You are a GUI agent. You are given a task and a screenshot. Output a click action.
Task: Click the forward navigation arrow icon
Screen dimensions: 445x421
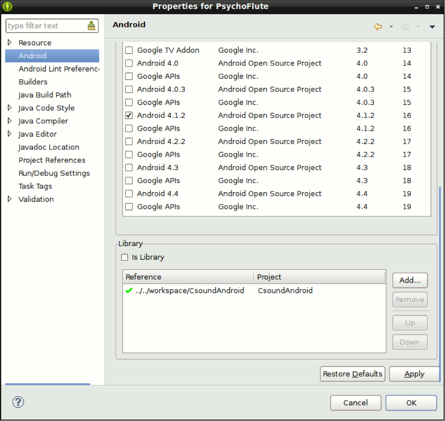point(405,27)
